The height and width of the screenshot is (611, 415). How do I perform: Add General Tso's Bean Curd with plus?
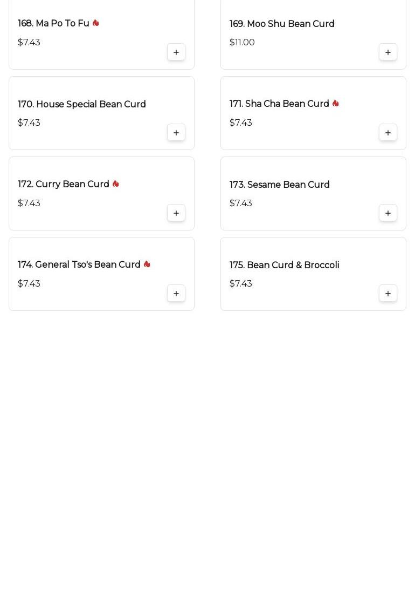(176, 294)
